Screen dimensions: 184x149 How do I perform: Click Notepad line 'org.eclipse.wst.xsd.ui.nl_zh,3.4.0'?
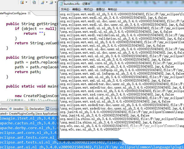coord(122,98)
